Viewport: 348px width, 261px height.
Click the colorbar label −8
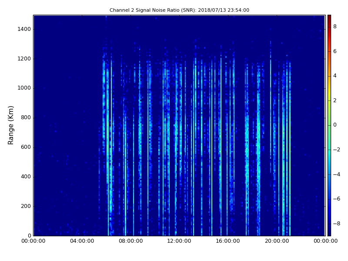(337, 224)
